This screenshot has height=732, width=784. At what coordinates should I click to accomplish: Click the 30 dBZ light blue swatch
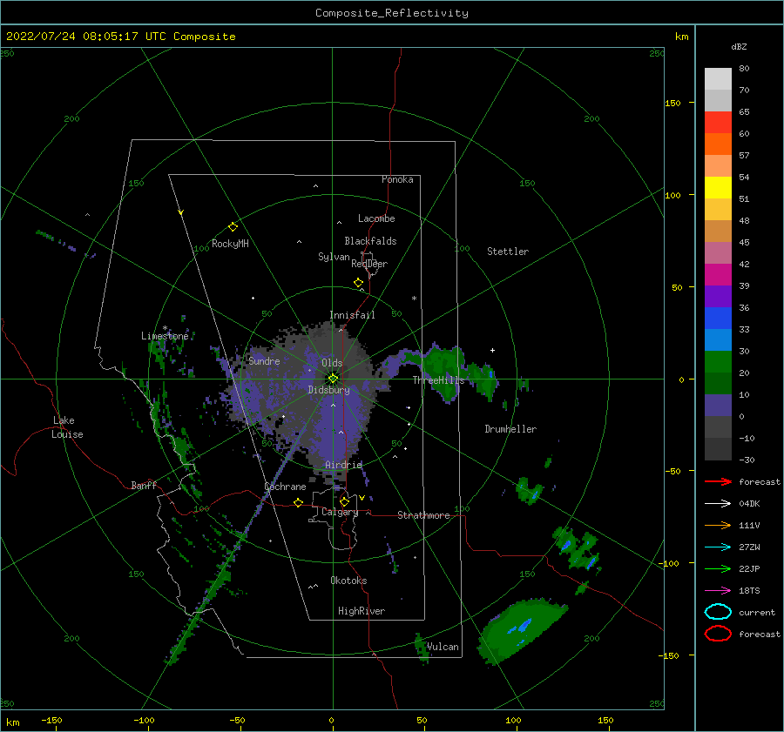pyautogui.click(x=718, y=339)
